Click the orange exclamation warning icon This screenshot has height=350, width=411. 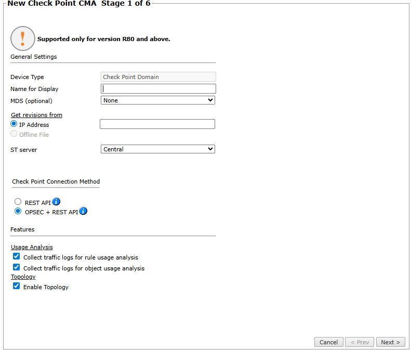tap(23, 38)
